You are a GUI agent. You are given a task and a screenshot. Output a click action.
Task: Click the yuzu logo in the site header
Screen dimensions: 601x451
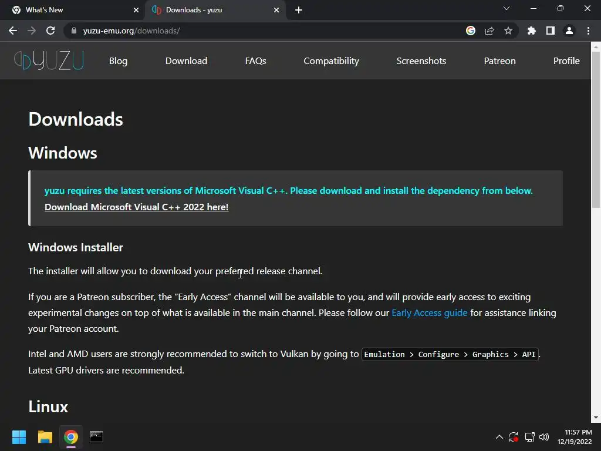click(49, 60)
